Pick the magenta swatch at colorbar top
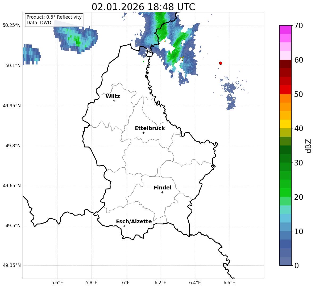Viewport: 315px width, 288px height. click(285, 30)
